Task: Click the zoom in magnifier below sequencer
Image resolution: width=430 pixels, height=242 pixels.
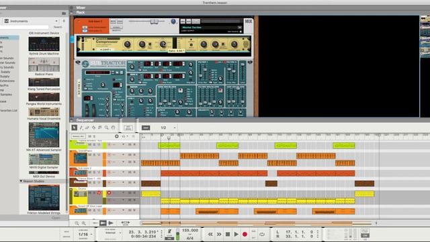Action: [83, 223]
